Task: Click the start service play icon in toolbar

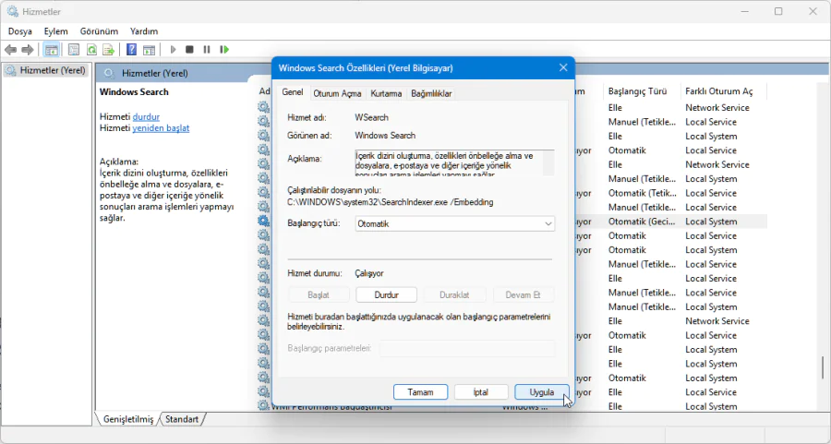Action: pyautogui.click(x=173, y=50)
